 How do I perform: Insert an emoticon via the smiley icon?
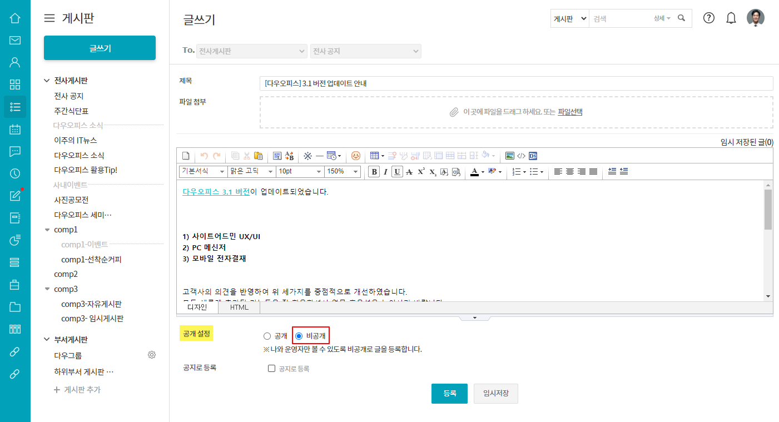tap(356, 156)
